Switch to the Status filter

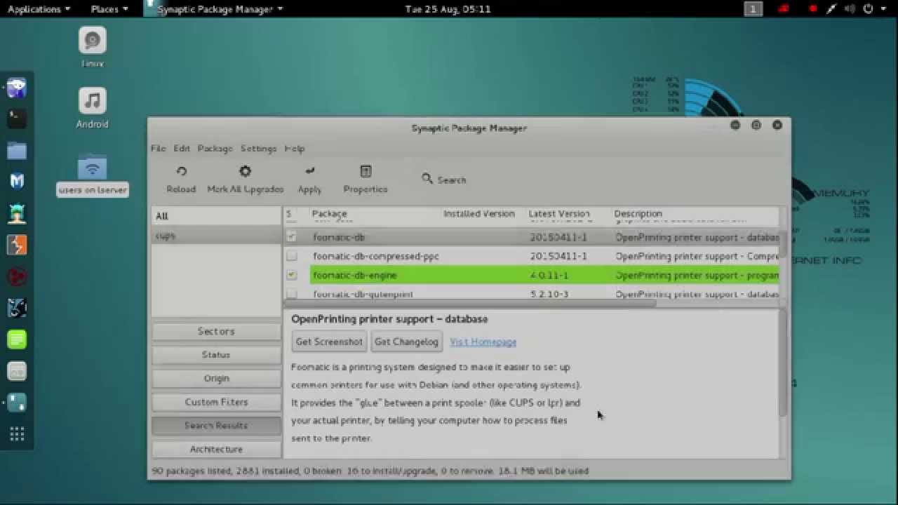216,355
